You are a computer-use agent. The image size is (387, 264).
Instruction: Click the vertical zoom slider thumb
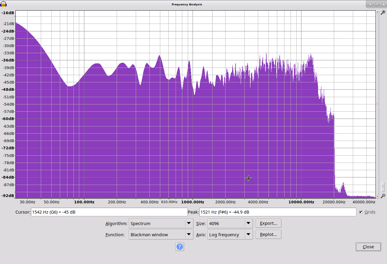pyautogui.click(x=383, y=187)
